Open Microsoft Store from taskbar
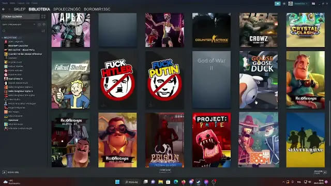 168,182
